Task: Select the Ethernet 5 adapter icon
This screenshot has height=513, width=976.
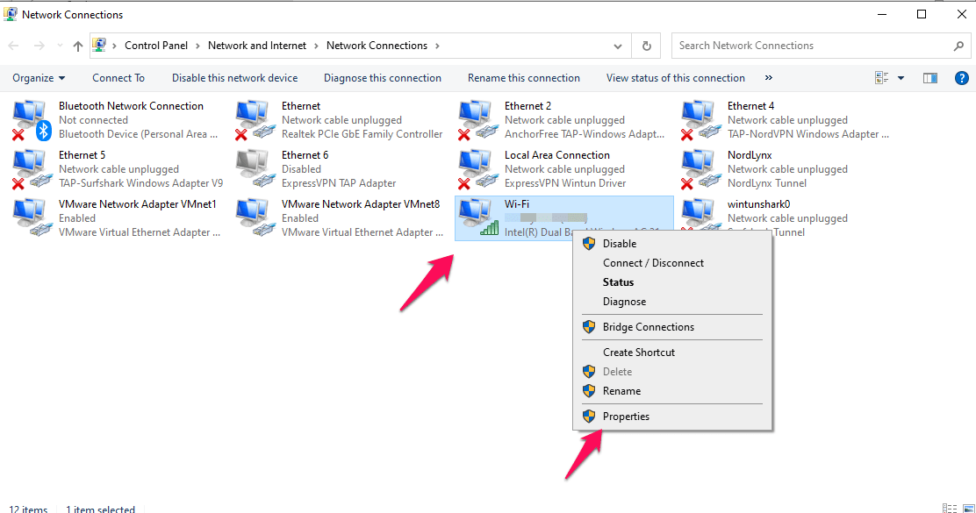Action: (31, 170)
